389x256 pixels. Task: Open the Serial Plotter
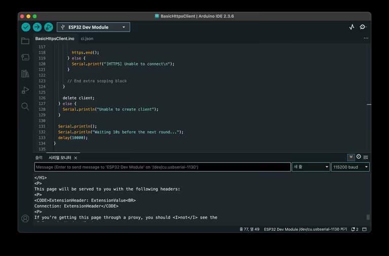352,27
